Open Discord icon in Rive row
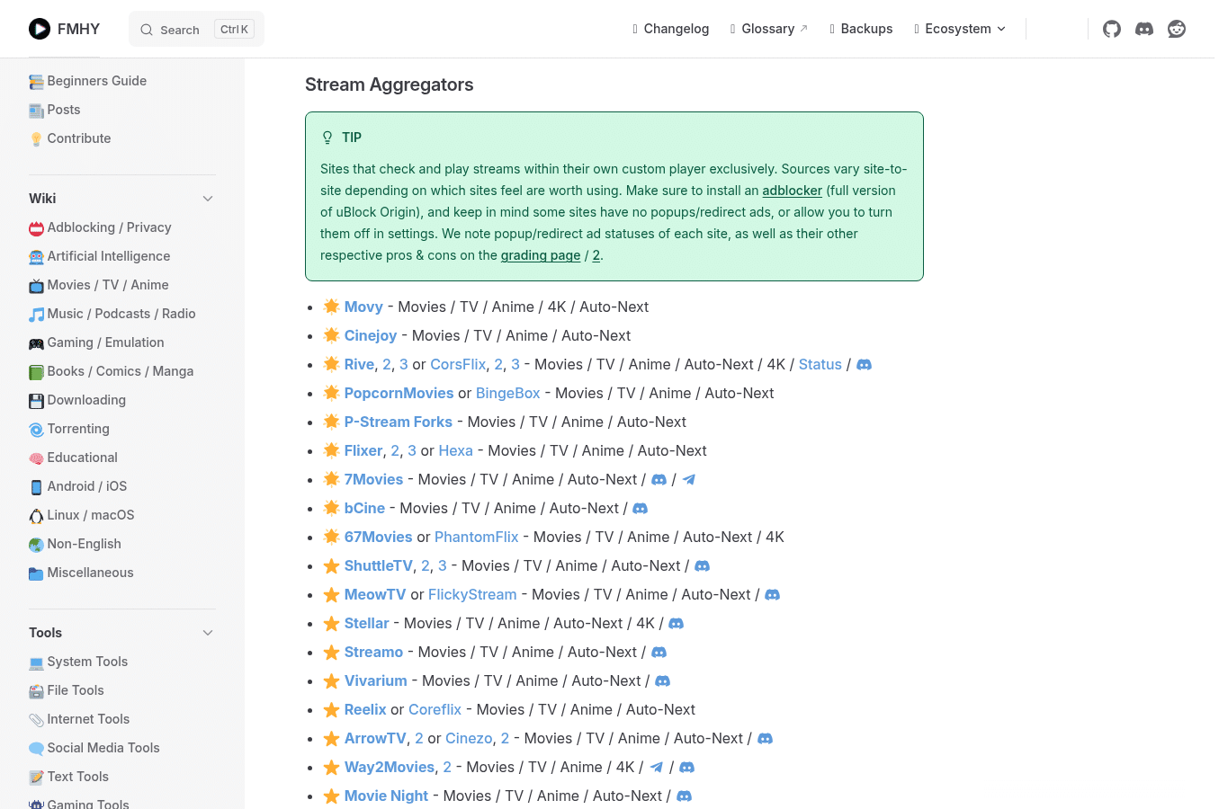 [865, 365]
